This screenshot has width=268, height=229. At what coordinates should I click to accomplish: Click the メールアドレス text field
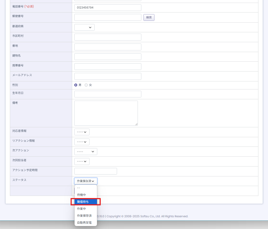point(108,76)
